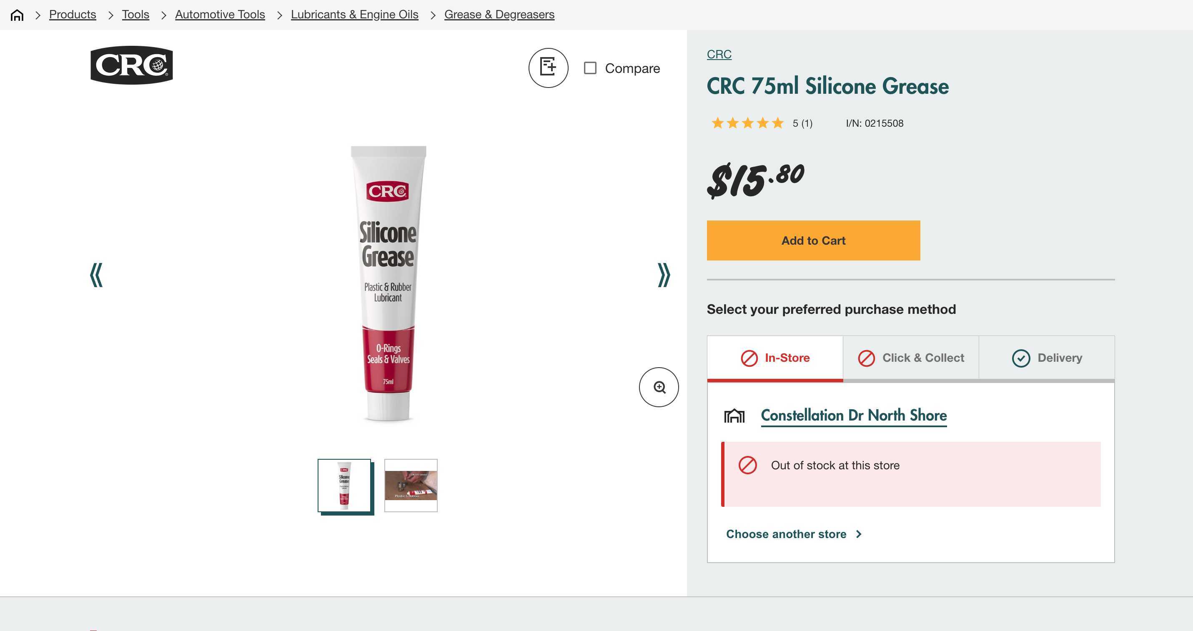Switch to Click & Collect tab
The height and width of the screenshot is (631, 1193).
click(x=911, y=358)
